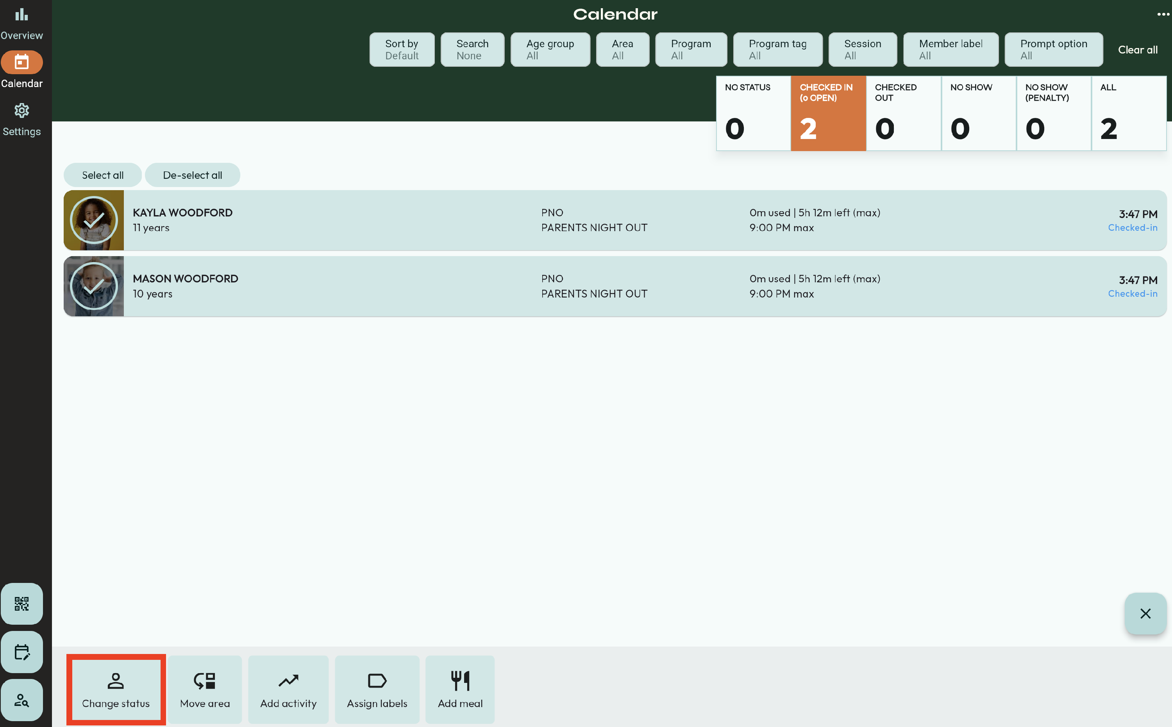Open the Age group filter
This screenshot has width=1172, height=727.
550,50
